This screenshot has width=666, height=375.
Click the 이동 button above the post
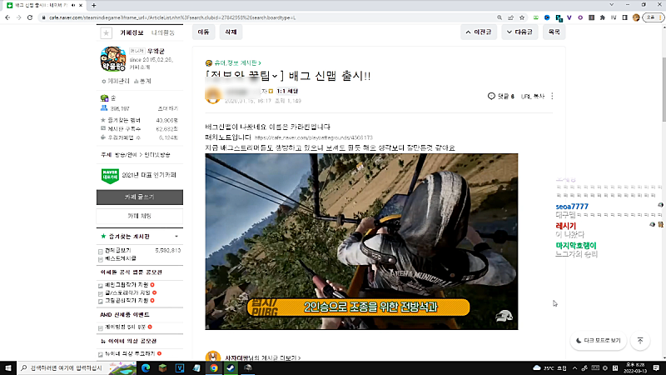tap(203, 32)
